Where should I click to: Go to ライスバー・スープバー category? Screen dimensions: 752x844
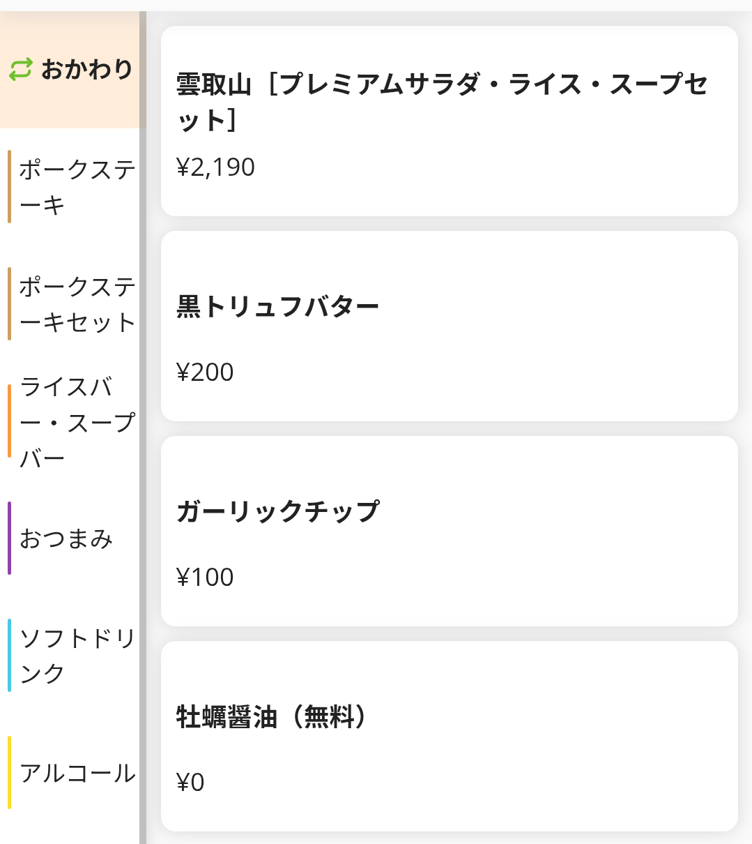(77, 421)
